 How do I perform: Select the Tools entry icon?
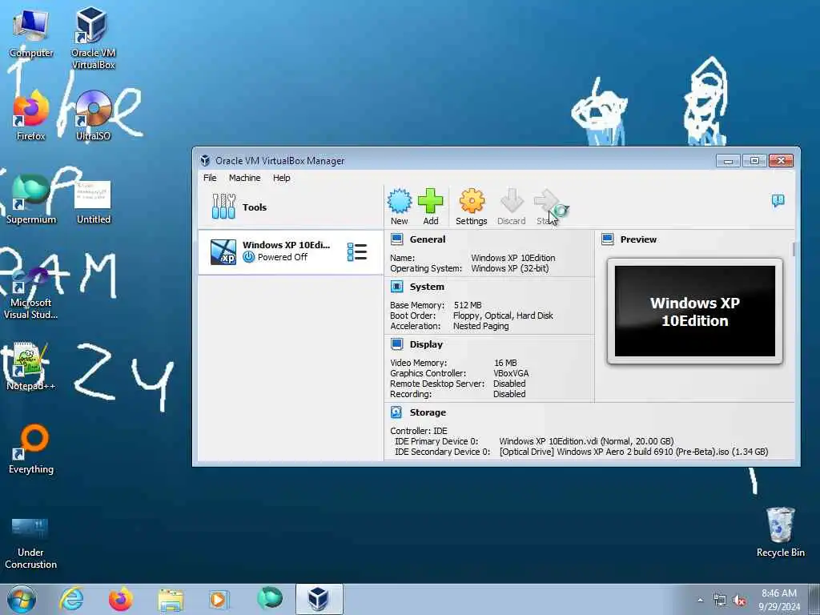(224, 207)
